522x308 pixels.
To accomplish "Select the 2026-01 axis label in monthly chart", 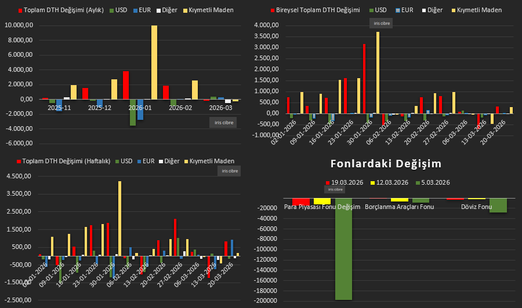I will 140,108.
